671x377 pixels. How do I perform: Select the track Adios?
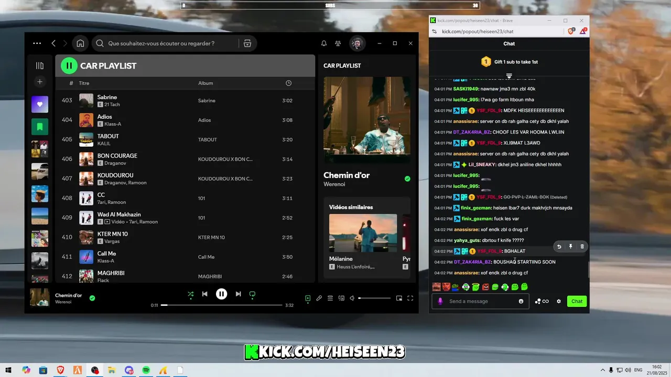click(185, 120)
